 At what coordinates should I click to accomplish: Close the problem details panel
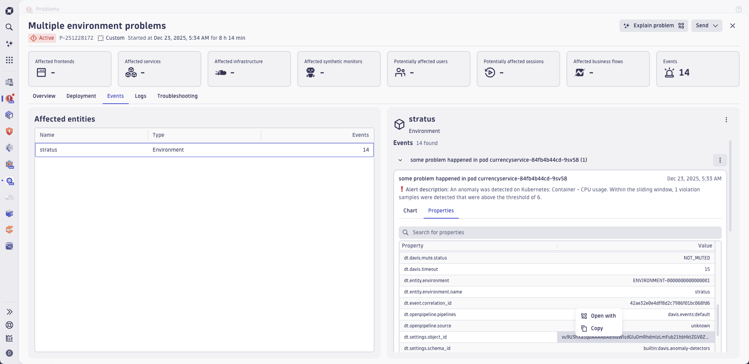(732, 26)
